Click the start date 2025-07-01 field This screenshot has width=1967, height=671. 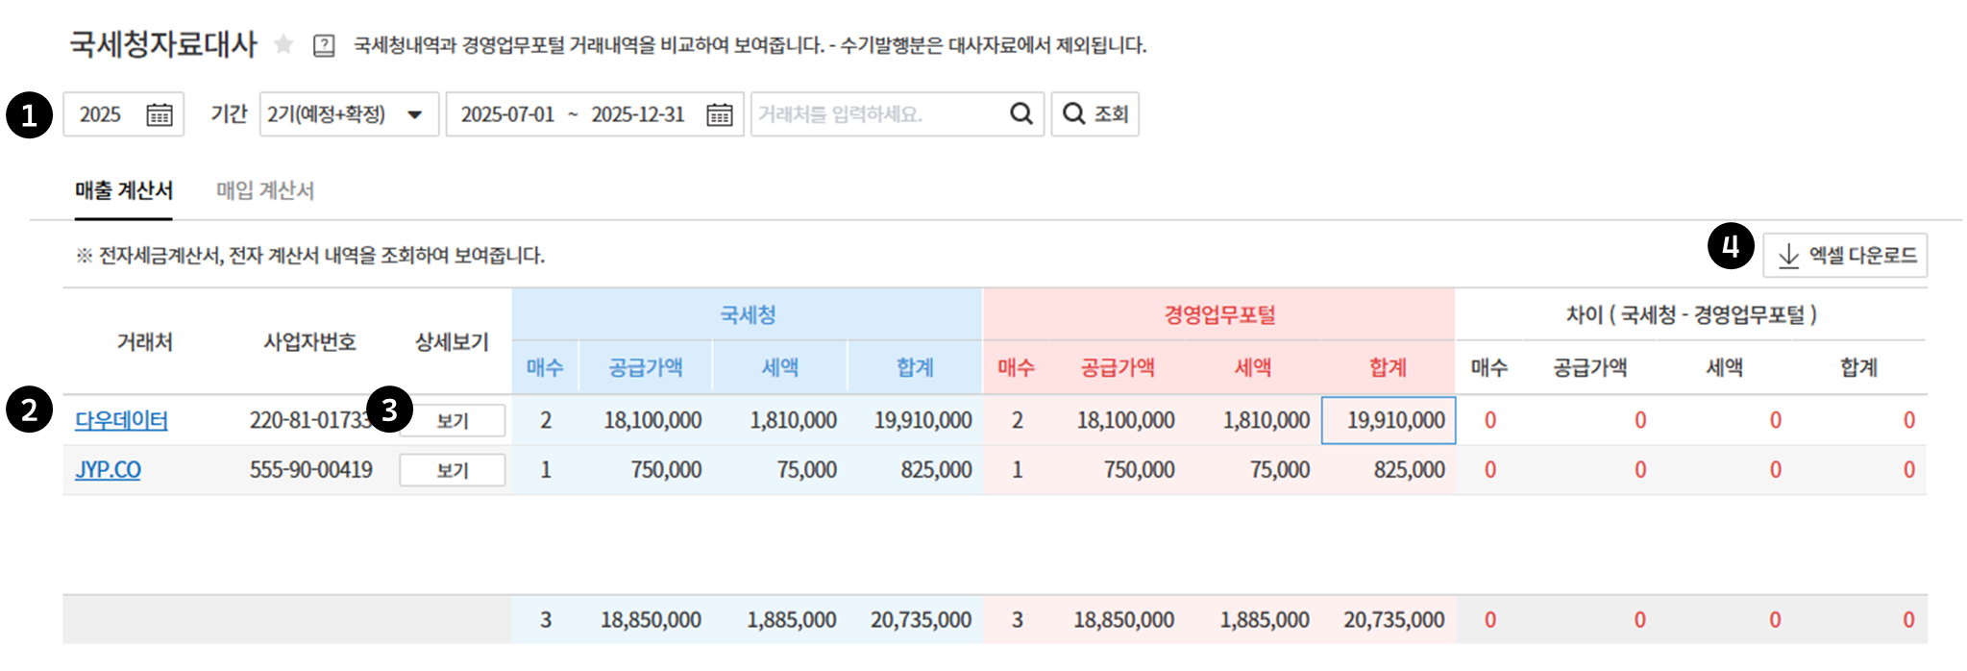[507, 114]
